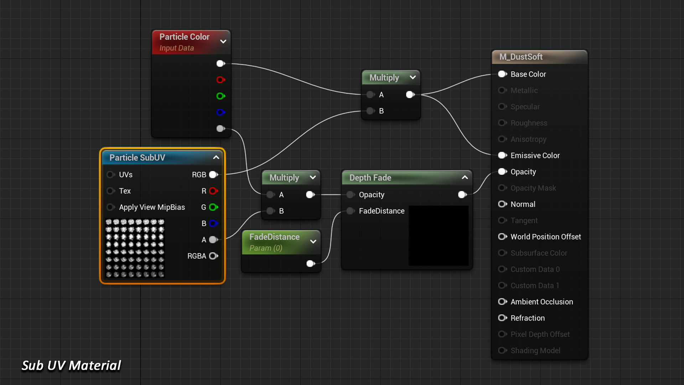This screenshot has width=684, height=385.
Task: Click the UVs input pin on Particle SubUV
Action: click(110, 175)
